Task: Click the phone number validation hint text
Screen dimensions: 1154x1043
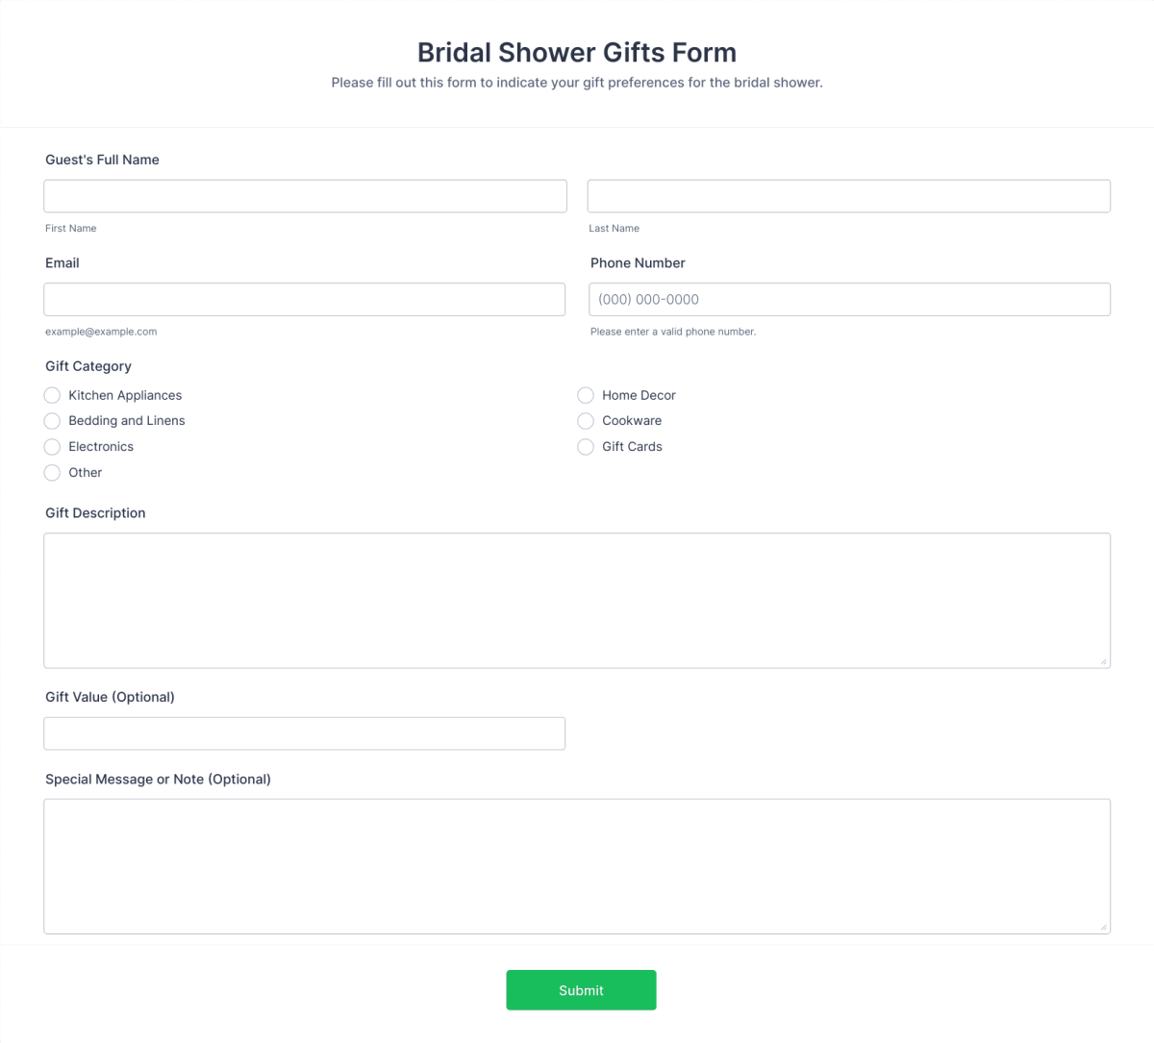Action: [x=673, y=331]
